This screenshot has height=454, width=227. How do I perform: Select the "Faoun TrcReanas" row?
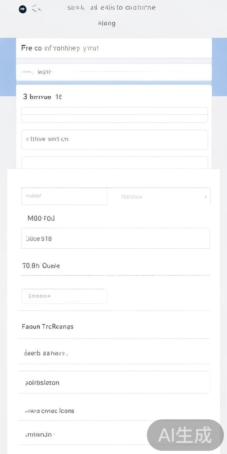pyautogui.click(x=113, y=327)
